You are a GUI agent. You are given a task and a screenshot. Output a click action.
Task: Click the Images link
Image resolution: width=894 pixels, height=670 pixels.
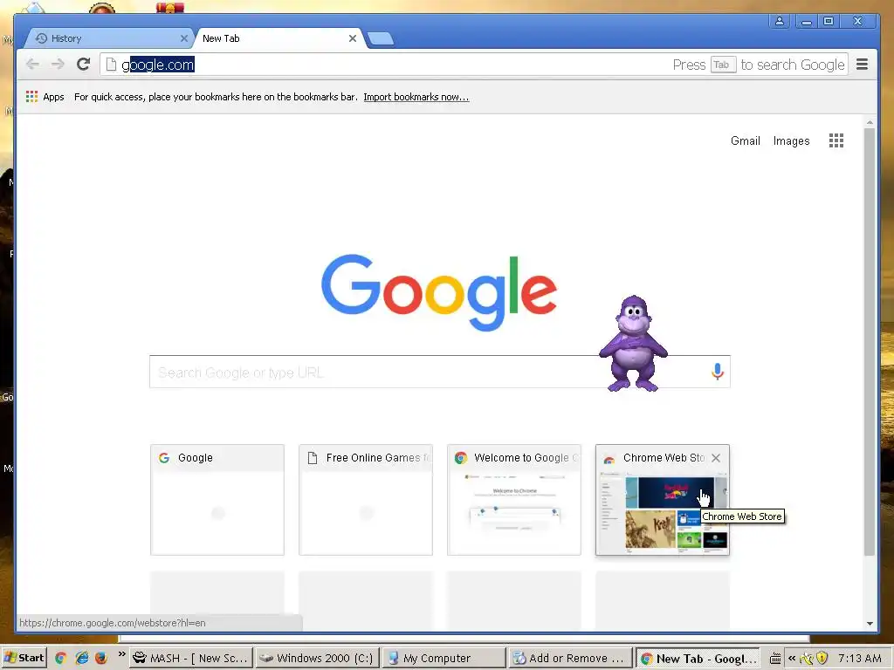[791, 140]
